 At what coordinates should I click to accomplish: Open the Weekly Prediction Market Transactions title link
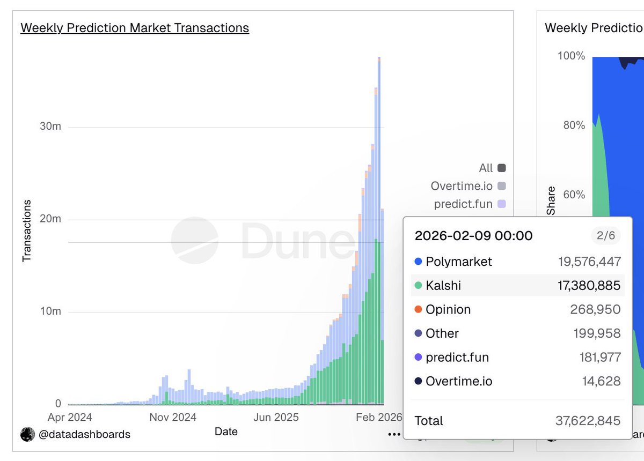click(x=135, y=28)
